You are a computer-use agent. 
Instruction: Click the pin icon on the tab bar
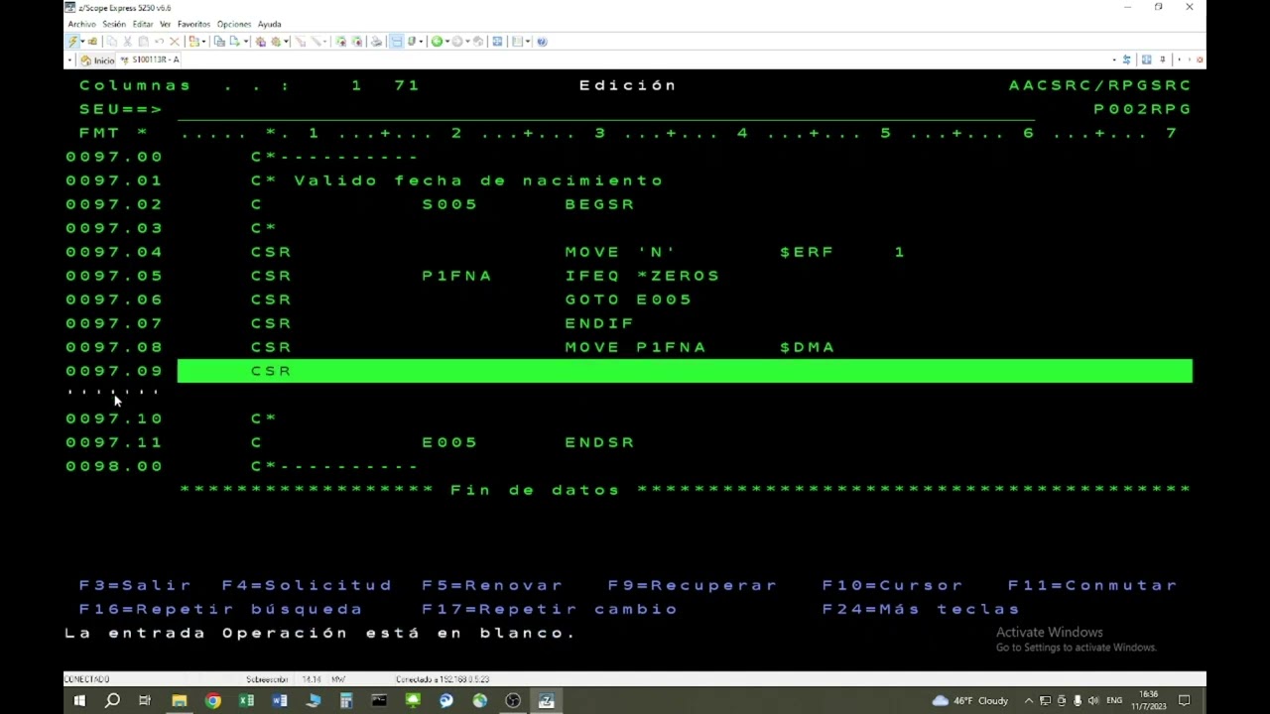(1163, 59)
